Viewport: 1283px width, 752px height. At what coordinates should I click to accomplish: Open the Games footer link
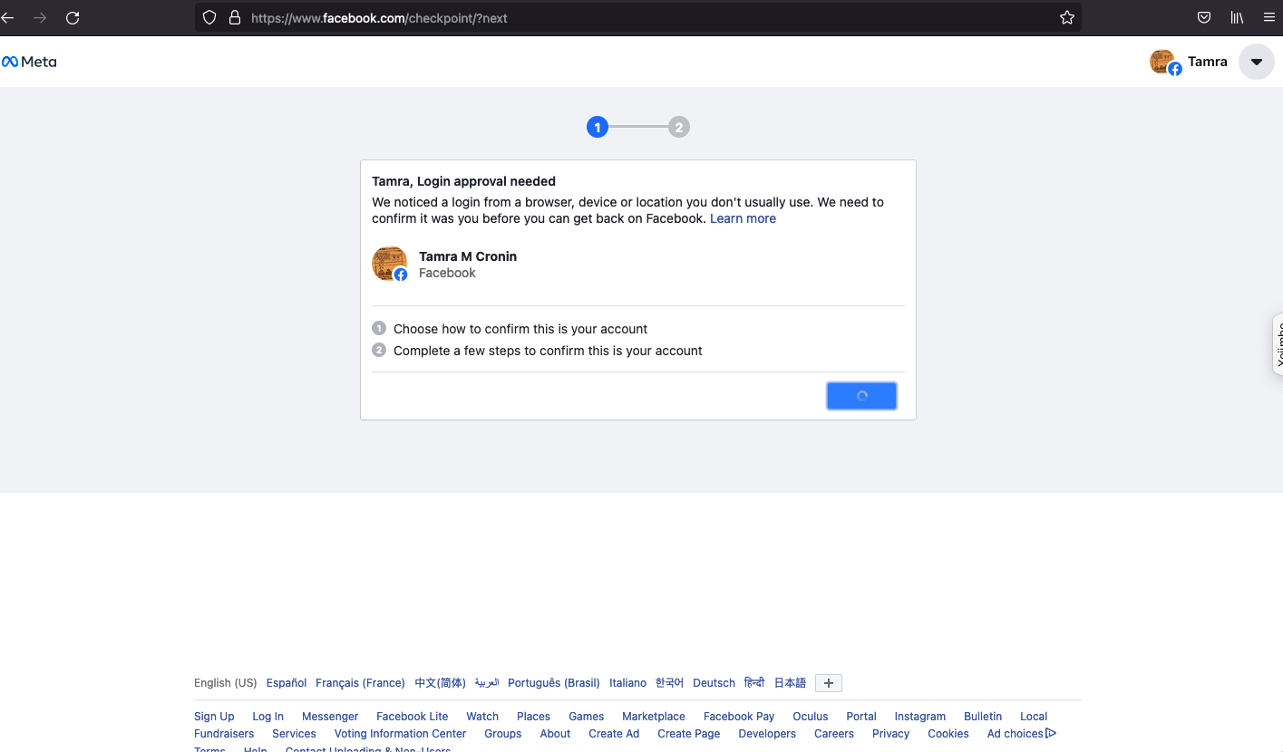(x=586, y=717)
